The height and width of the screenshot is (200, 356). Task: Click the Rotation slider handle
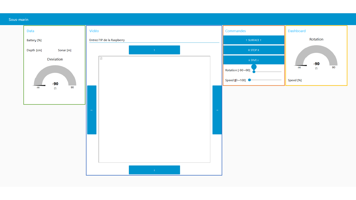254,72
